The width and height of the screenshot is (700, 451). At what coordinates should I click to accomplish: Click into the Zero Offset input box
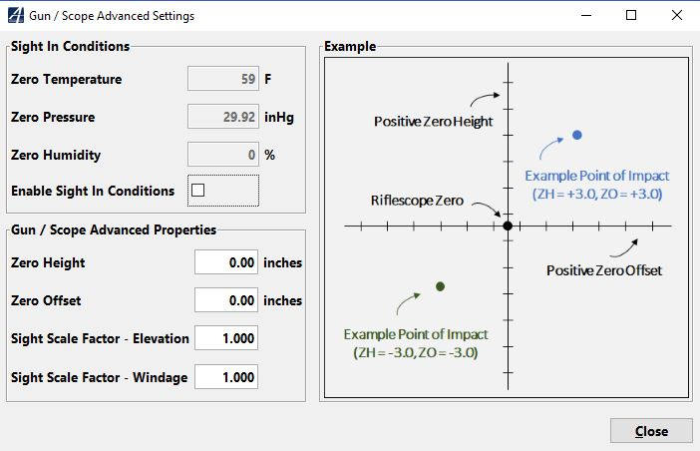(226, 300)
